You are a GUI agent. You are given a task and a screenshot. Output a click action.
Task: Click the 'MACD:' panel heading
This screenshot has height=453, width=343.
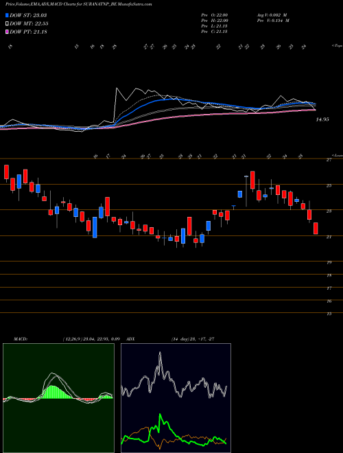click(21, 339)
